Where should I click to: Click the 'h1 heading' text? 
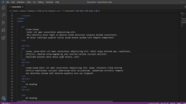coord(31,84)
